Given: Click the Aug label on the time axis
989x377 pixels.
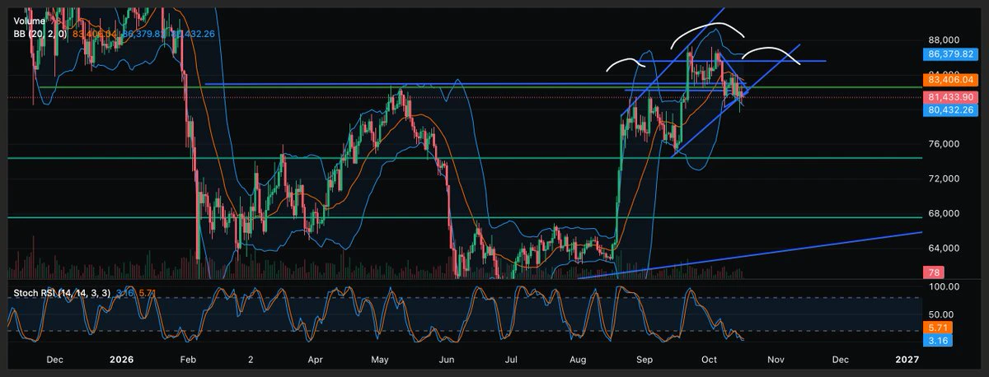Looking at the screenshot, I should point(578,360).
